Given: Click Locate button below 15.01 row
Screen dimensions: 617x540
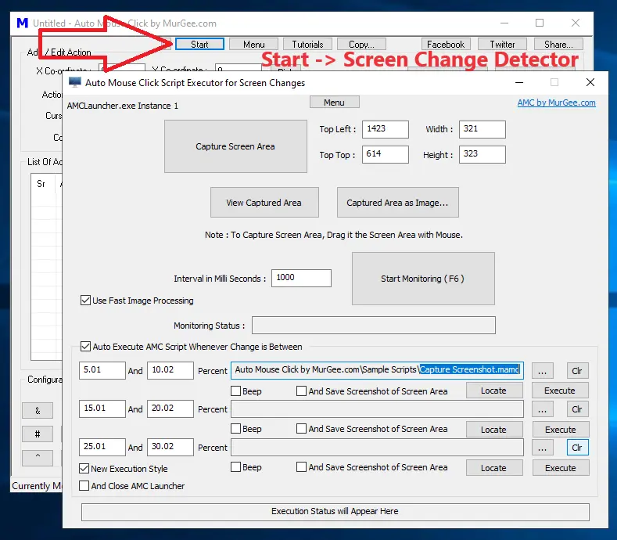Looking at the screenshot, I should (x=494, y=430).
